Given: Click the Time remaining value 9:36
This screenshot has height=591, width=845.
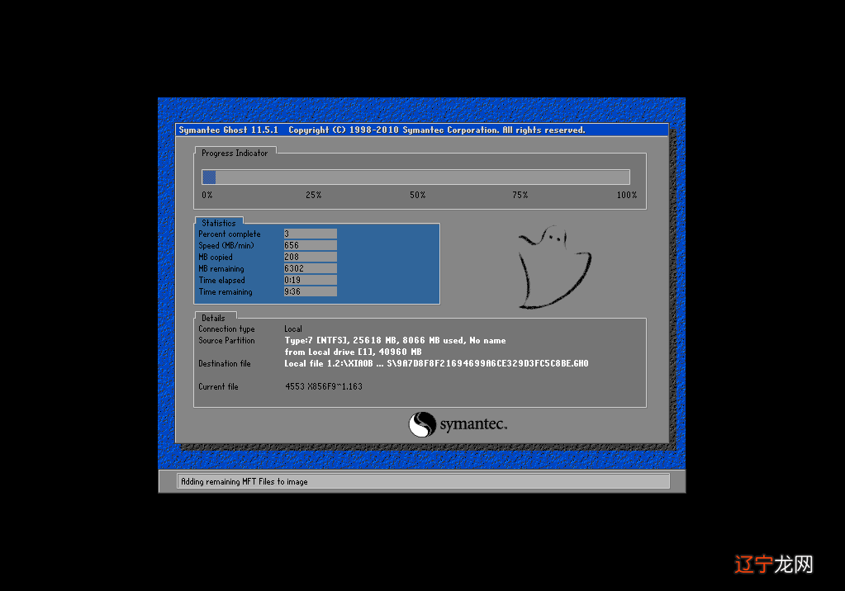Looking at the screenshot, I should point(311,291).
